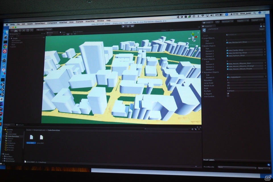Click iTunes music icon in the Dock
This screenshot has width=273, height=182.
3,70
